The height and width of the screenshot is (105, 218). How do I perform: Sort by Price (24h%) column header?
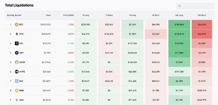point(68,15)
